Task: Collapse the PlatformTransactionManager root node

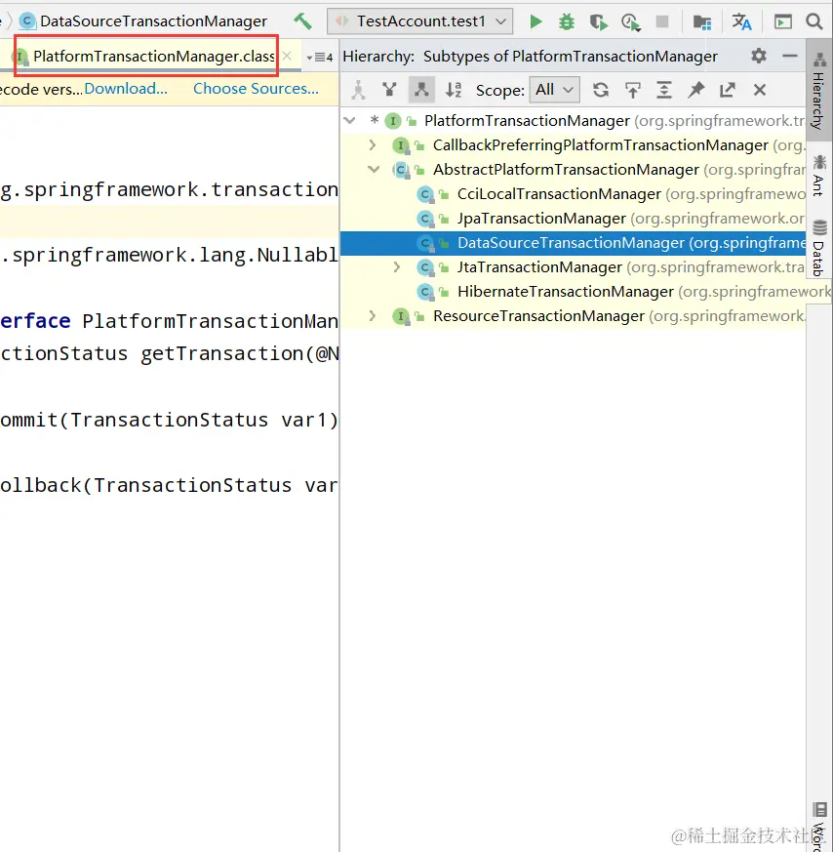Action: click(350, 121)
